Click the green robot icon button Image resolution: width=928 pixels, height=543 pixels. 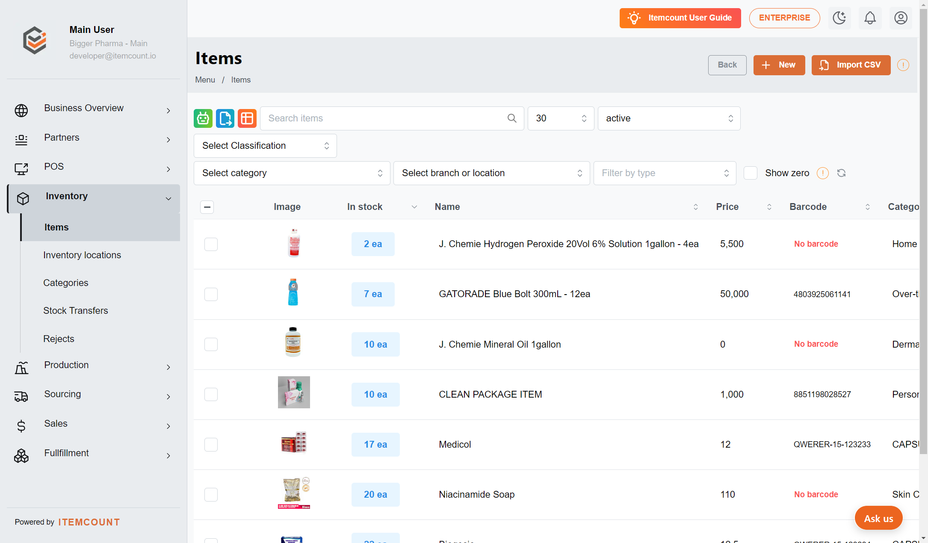click(x=203, y=118)
